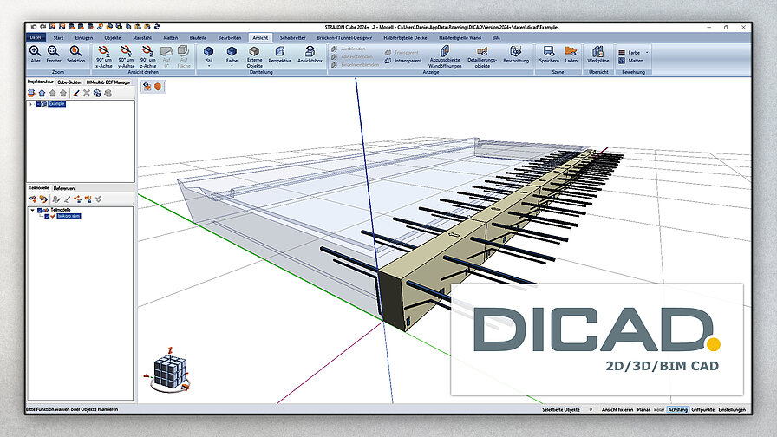Open Halbfertigteile Decke tab
This screenshot has height=437, width=777.
coord(405,37)
